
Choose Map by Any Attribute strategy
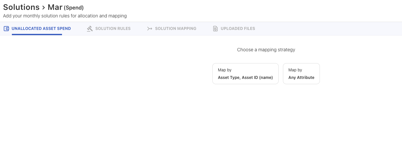pos(301,74)
